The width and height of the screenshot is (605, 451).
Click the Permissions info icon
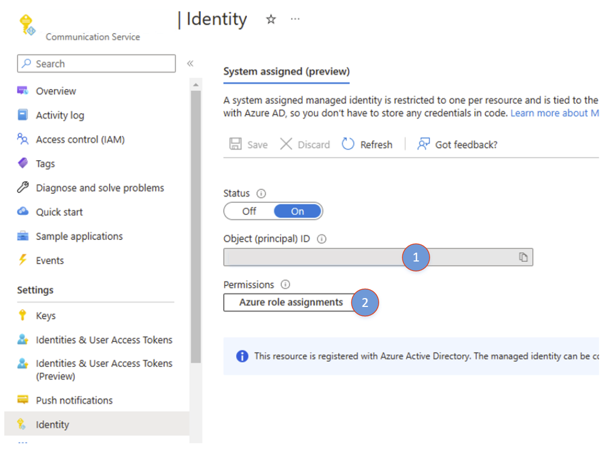pyautogui.click(x=285, y=285)
